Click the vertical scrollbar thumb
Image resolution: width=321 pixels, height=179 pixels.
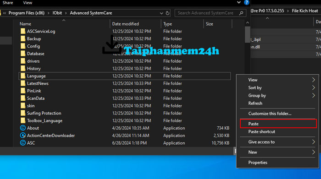247,34
